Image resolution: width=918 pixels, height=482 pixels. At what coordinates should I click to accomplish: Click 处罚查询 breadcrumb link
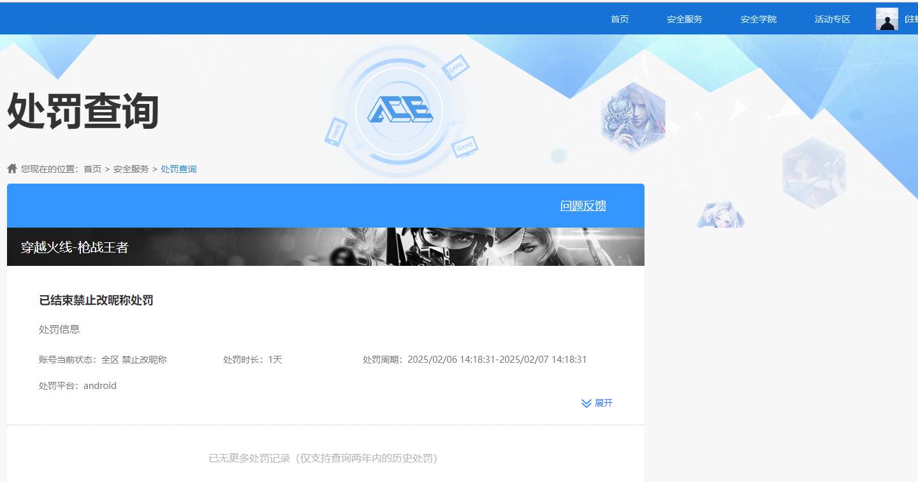[x=178, y=169]
